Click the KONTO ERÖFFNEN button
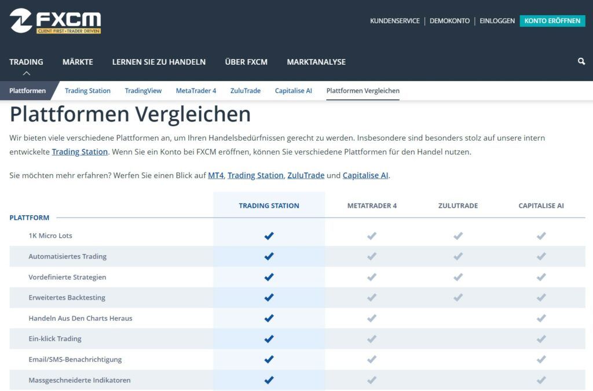Image resolution: width=593 pixels, height=391 pixels. (552, 21)
